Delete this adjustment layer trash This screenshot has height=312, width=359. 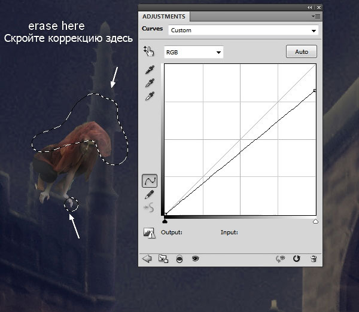point(314,259)
